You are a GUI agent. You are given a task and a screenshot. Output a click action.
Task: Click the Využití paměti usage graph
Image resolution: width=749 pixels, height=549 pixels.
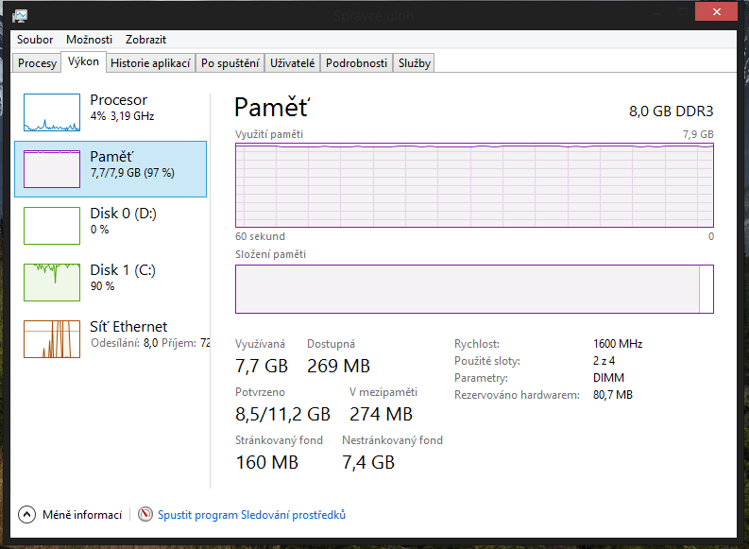[474, 185]
